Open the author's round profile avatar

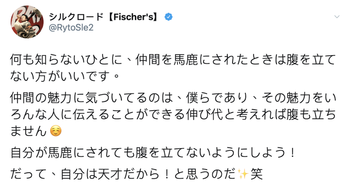point(27,22)
